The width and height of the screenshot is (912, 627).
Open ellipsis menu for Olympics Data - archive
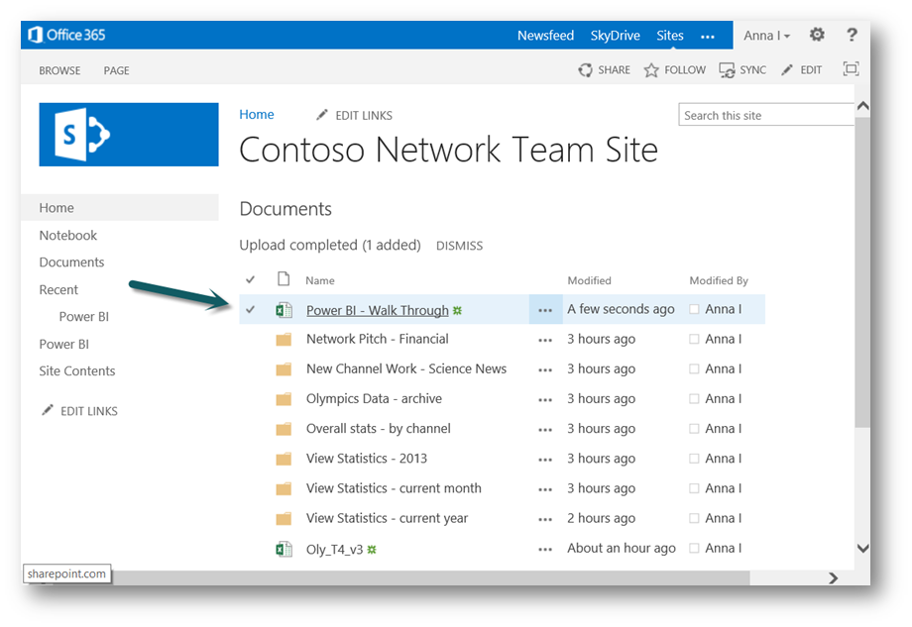click(x=545, y=400)
